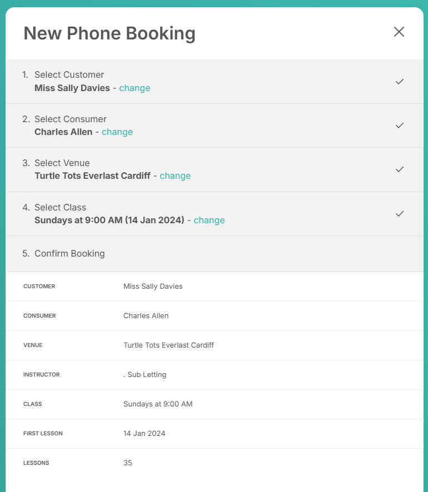The width and height of the screenshot is (428, 492).
Task: Expand step 1 Select Customer
Action: coord(215,82)
